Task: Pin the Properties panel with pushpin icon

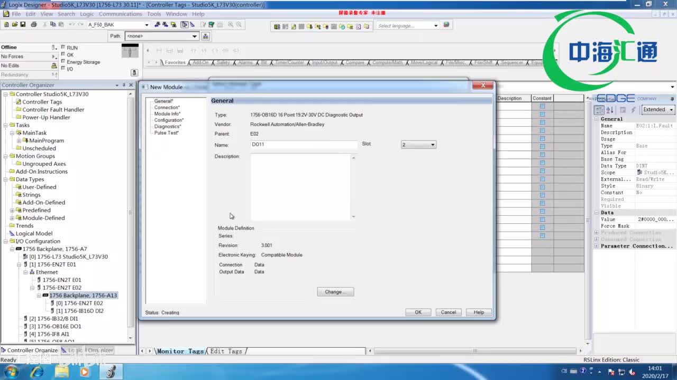Action: click(x=672, y=99)
